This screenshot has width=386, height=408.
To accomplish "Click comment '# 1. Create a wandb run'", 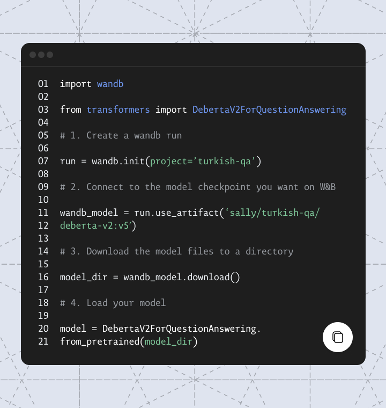I will pos(121,135).
